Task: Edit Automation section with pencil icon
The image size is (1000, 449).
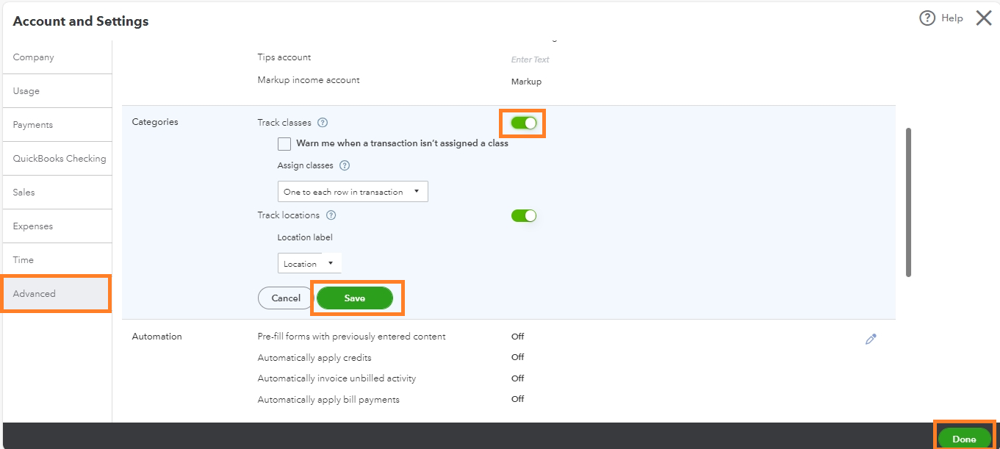Action: tap(871, 339)
